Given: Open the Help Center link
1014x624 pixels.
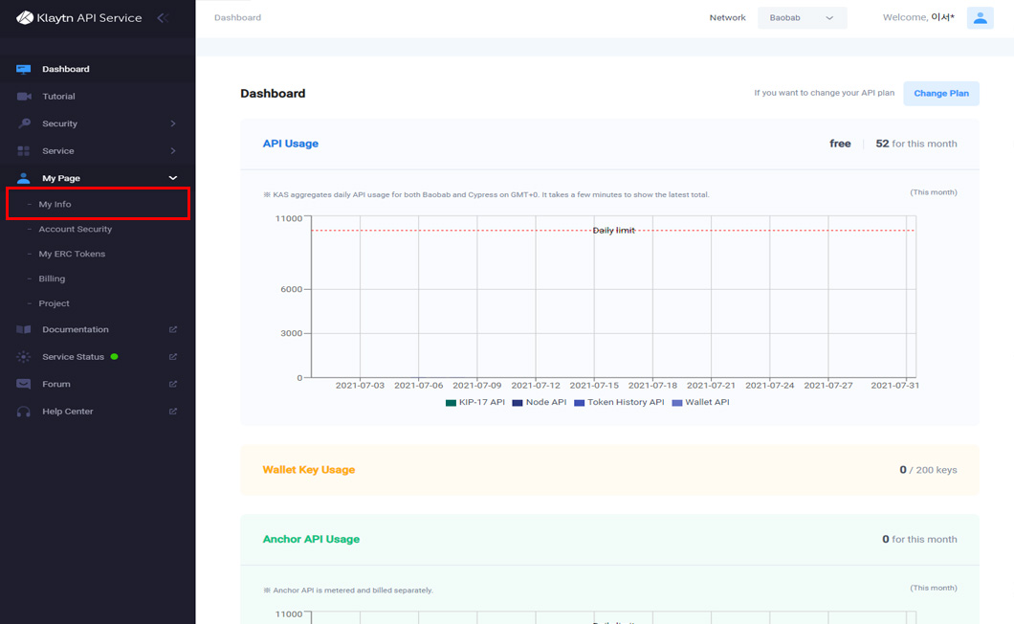Looking at the screenshot, I should [x=68, y=411].
